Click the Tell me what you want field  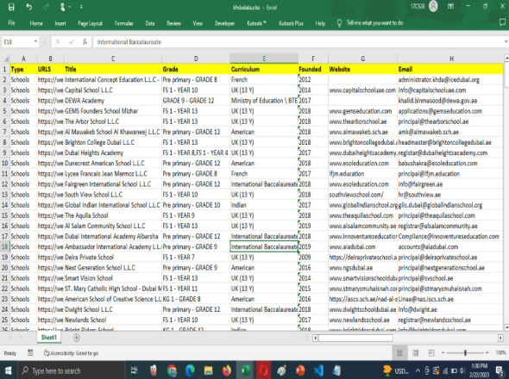click(x=374, y=23)
